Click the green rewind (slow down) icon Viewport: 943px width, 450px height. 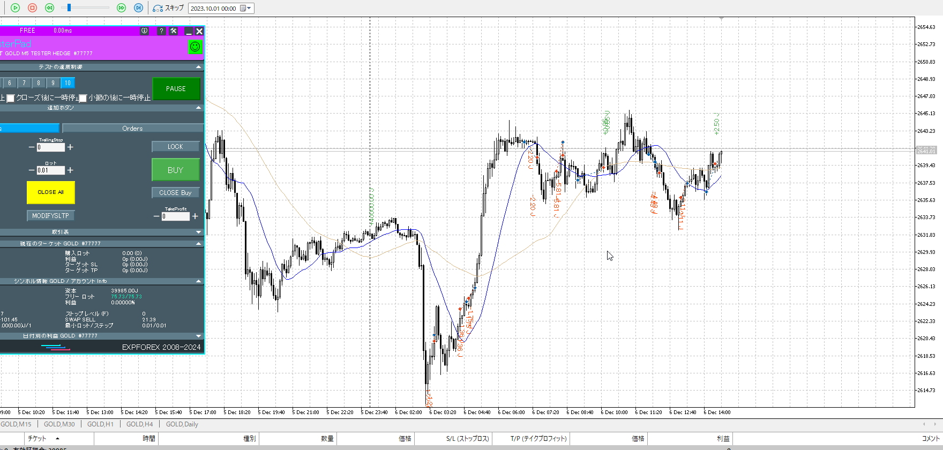click(x=50, y=8)
